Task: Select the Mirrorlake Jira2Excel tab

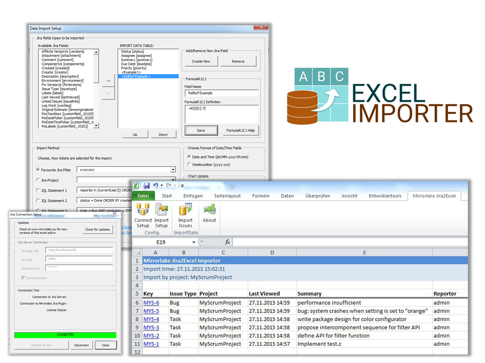Action: (434, 196)
